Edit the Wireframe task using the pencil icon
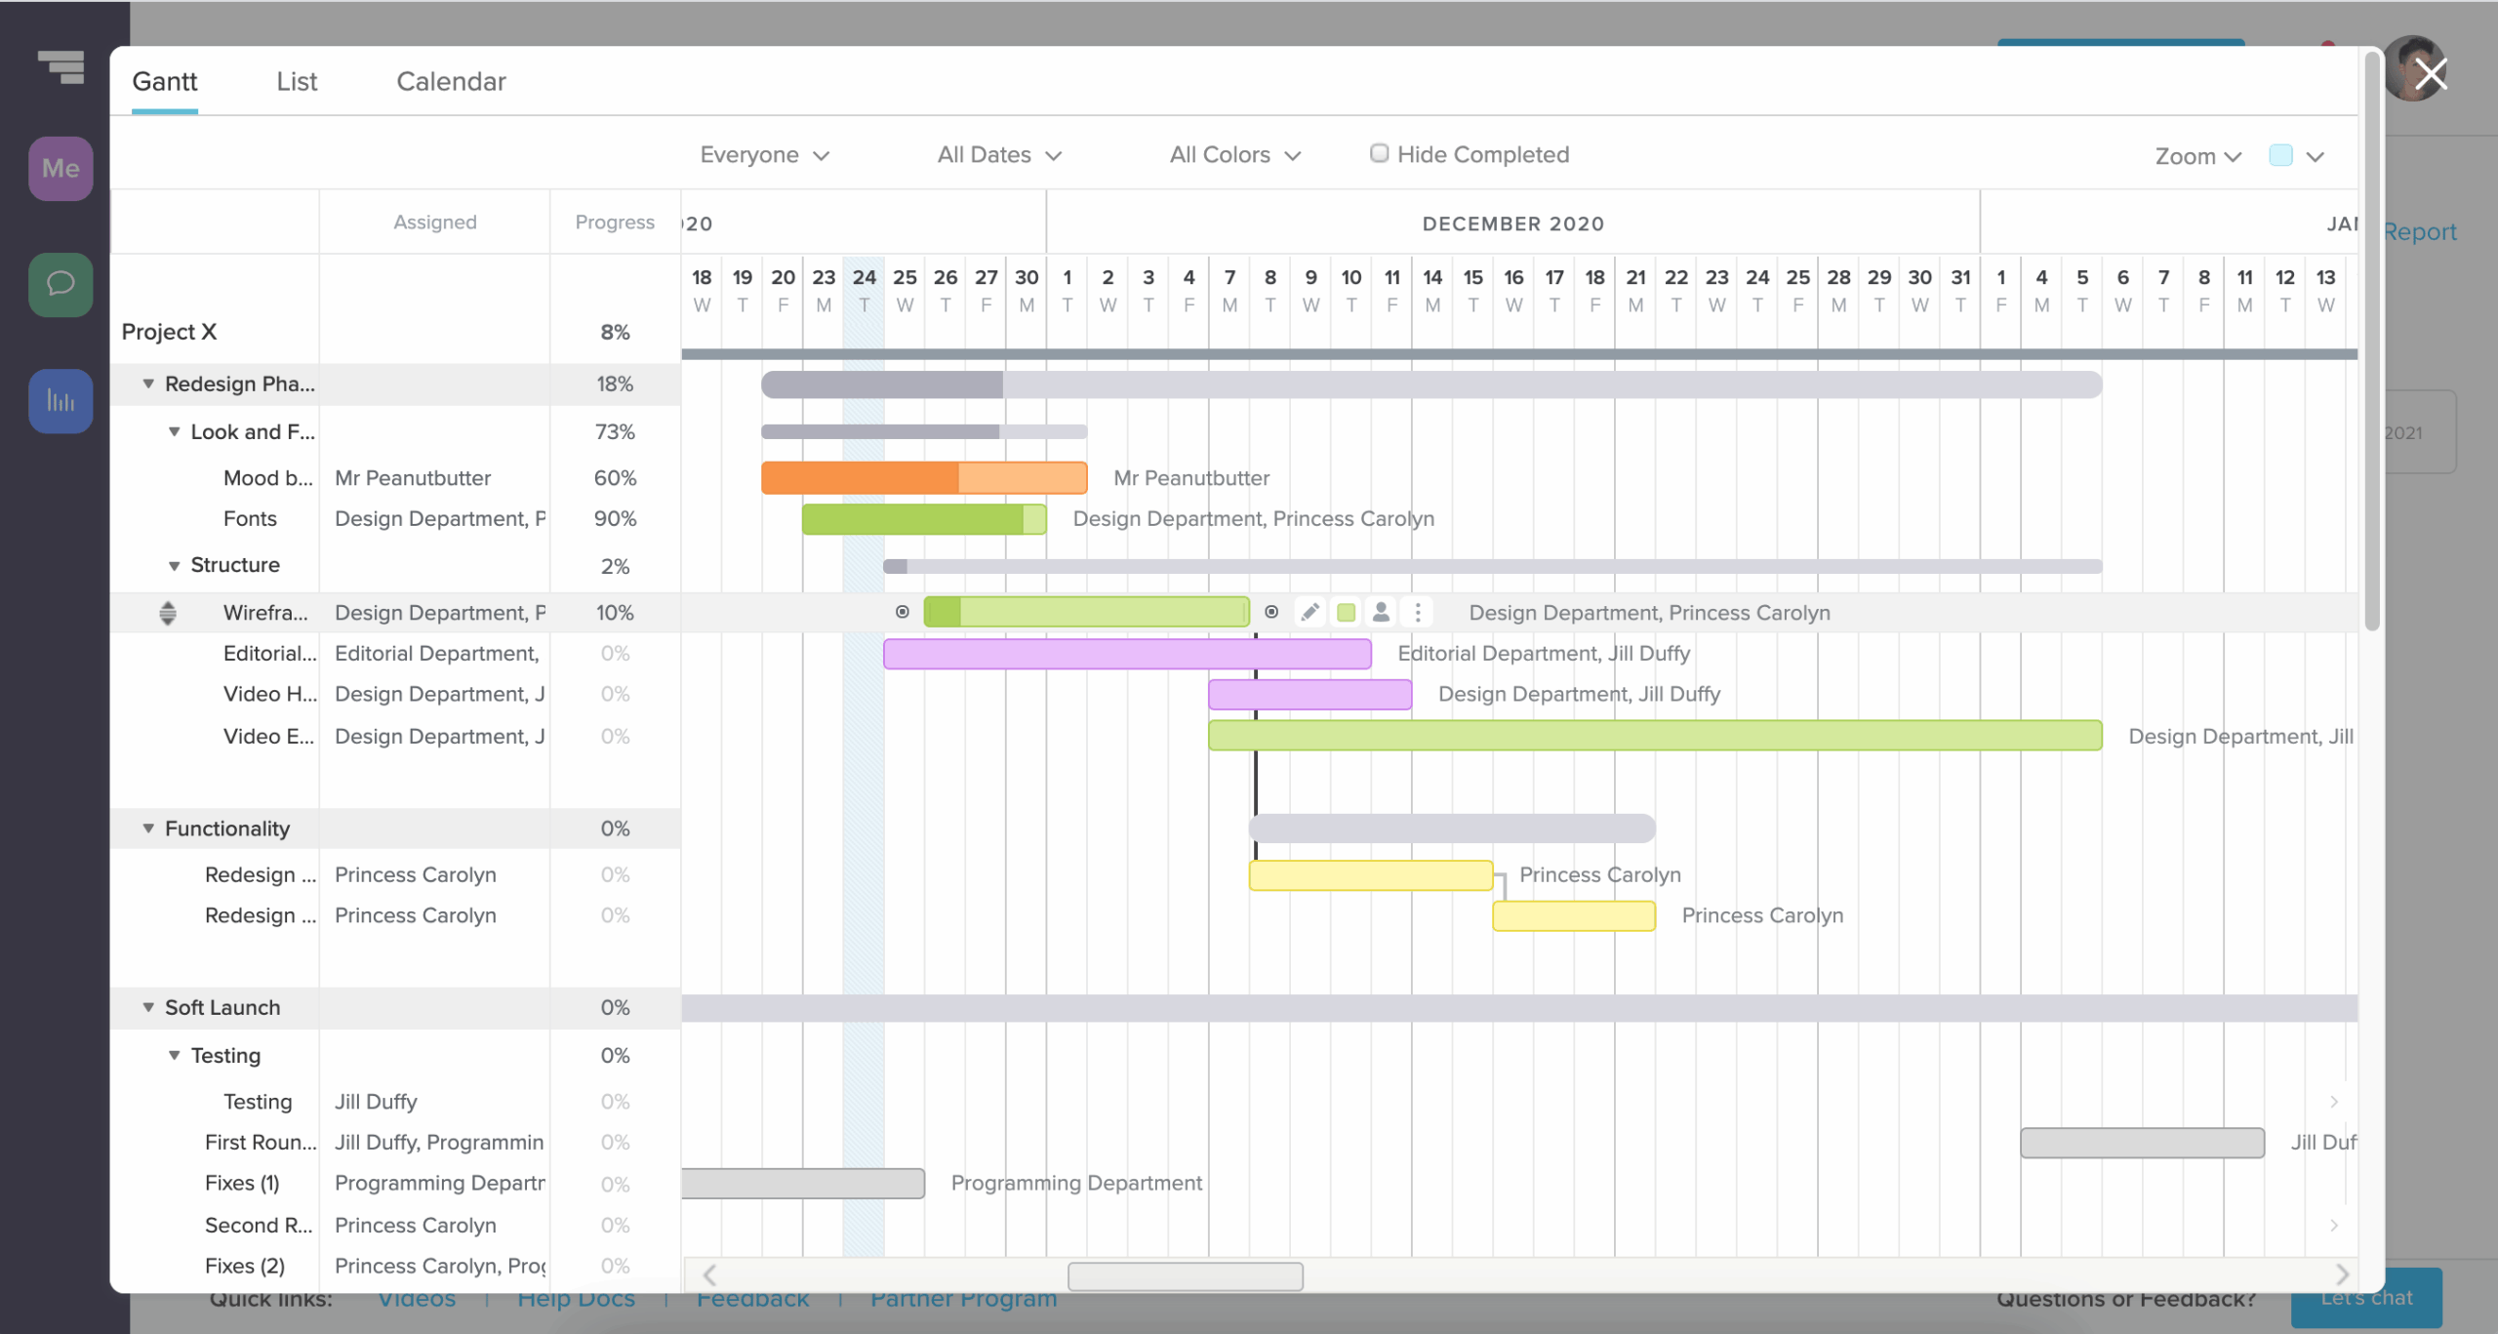The image size is (2498, 1334). tap(1309, 612)
